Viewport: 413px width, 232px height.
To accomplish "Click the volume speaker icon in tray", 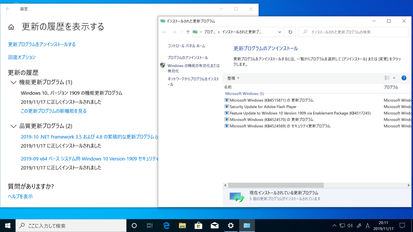I will (350, 226).
